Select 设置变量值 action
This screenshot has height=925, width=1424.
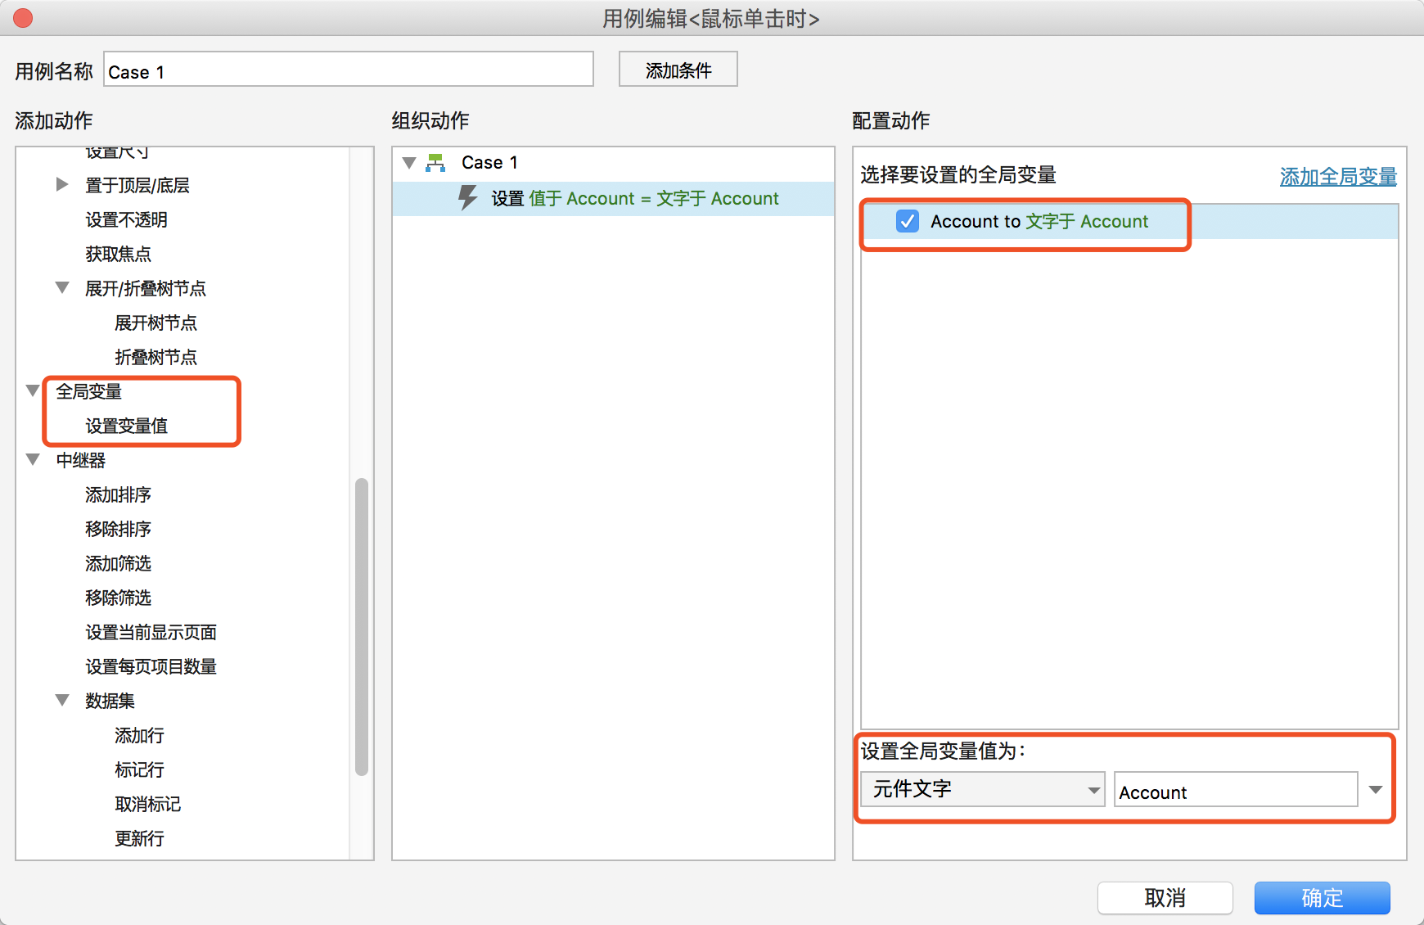tap(126, 426)
